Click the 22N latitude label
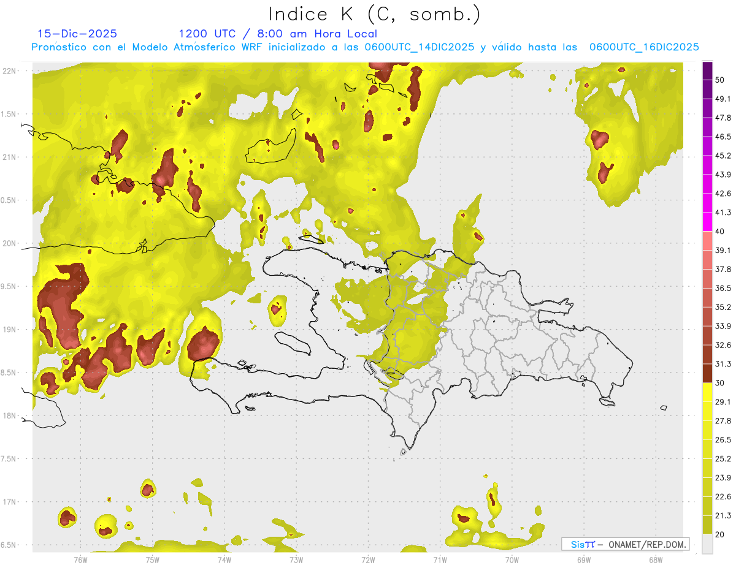The height and width of the screenshot is (568, 736). (10, 71)
